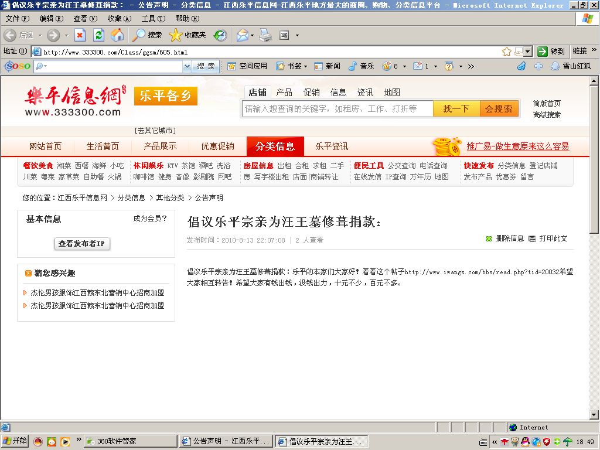Click the mail envelope icon in the toolbar

click(x=243, y=35)
